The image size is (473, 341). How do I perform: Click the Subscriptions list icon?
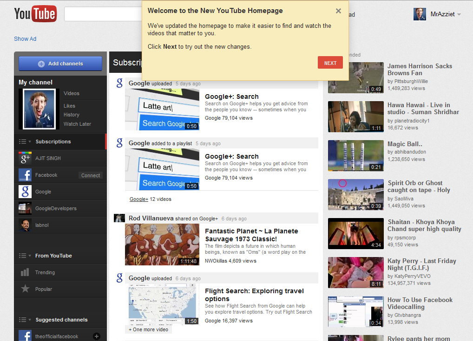click(22, 142)
